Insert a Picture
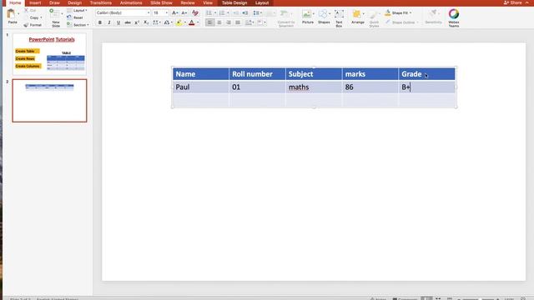 point(308,17)
